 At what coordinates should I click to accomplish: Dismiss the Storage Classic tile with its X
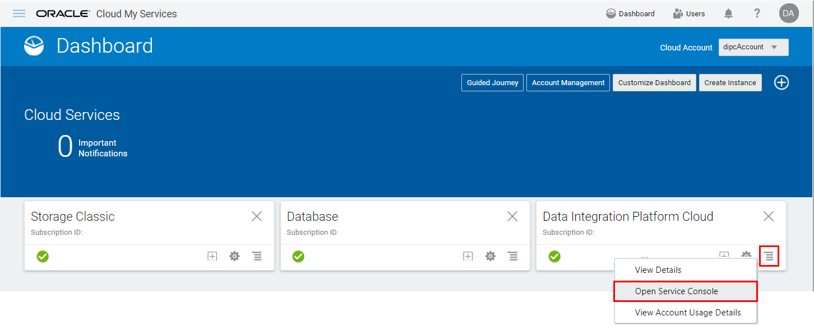click(x=257, y=216)
